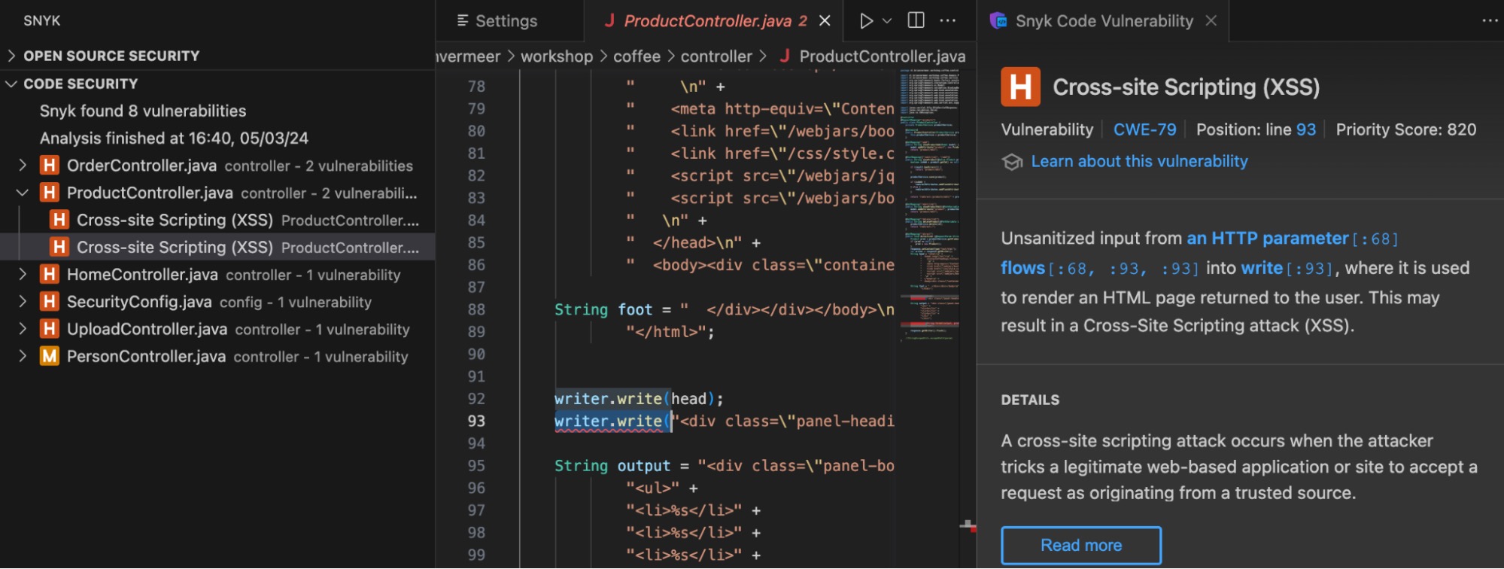1504x569 pixels.
Task: Open the CWE-79 link
Action: coord(1144,129)
